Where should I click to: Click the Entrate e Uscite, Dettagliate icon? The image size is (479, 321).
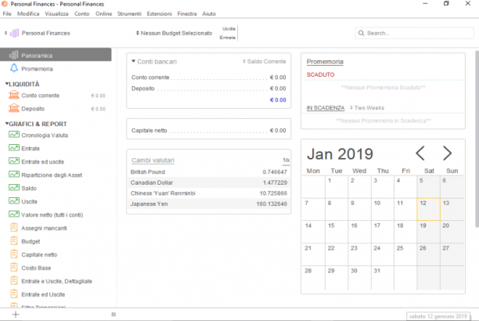tap(14, 281)
